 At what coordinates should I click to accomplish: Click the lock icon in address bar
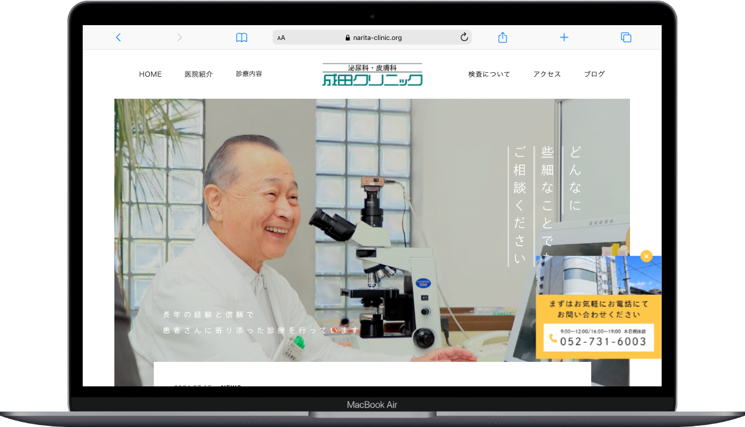[x=348, y=38]
